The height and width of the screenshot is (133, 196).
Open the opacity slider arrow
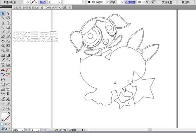coord(144,2)
